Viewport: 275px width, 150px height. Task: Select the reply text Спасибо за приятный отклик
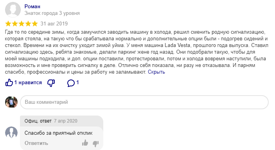point(58,133)
